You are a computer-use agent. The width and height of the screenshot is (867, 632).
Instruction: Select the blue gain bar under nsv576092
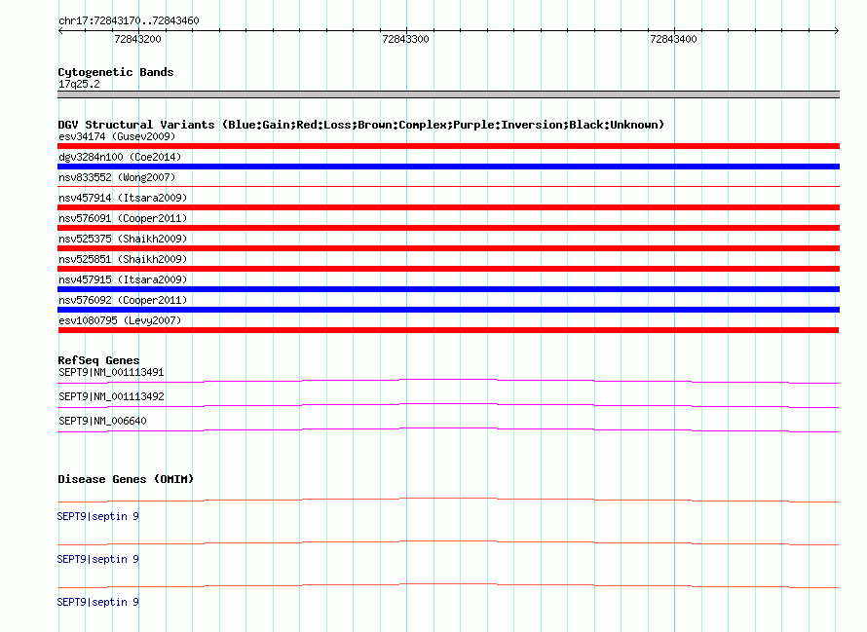click(448, 310)
